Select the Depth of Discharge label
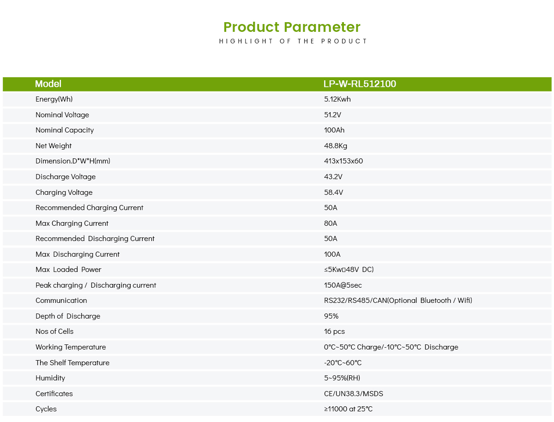Screen dimensions: 554x422 click(x=68, y=316)
